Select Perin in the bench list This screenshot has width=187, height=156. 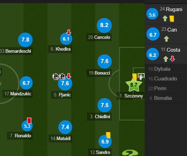[x=166, y=88]
